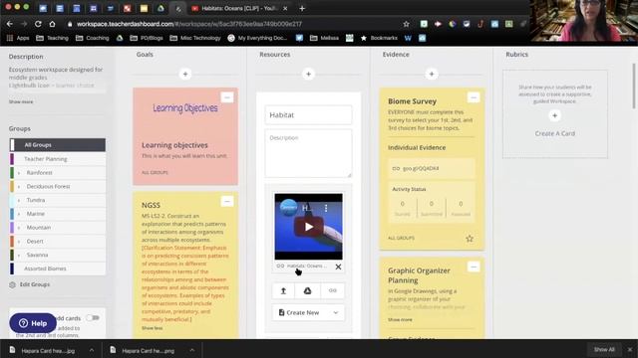Viewport: 638px width, 358px height.
Task: Collapse the Learning Objectives card
Action: pyautogui.click(x=227, y=97)
